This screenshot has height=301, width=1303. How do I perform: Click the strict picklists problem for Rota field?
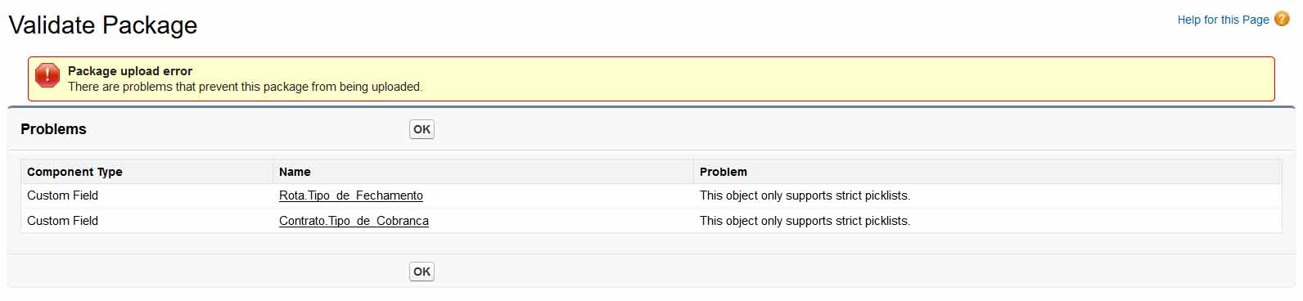(x=805, y=195)
